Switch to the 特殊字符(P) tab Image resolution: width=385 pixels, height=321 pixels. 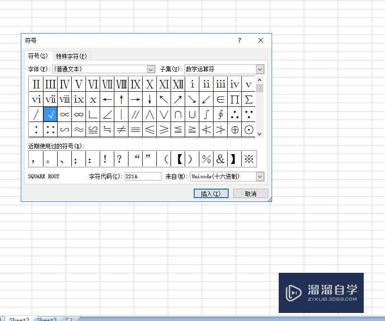pyautogui.click(x=71, y=56)
